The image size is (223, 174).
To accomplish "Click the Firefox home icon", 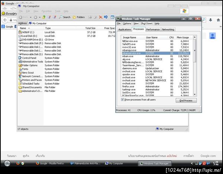I will [218, 20].
